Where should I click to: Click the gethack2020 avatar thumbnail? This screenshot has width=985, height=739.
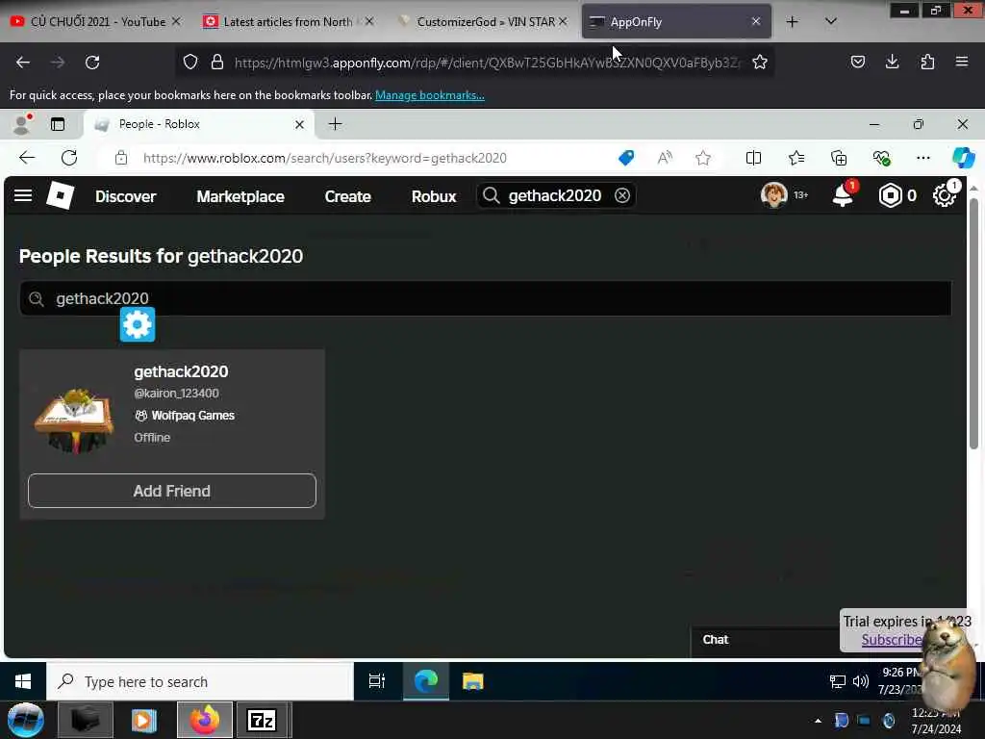tap(75, 420)
